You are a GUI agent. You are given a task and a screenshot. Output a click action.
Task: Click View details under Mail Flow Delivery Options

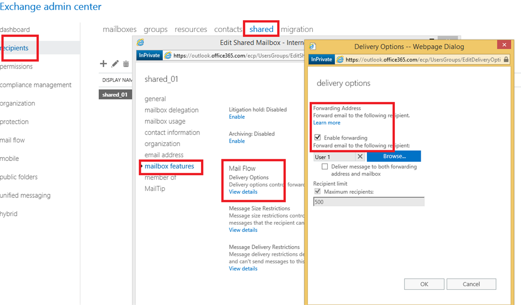(243, 191)
